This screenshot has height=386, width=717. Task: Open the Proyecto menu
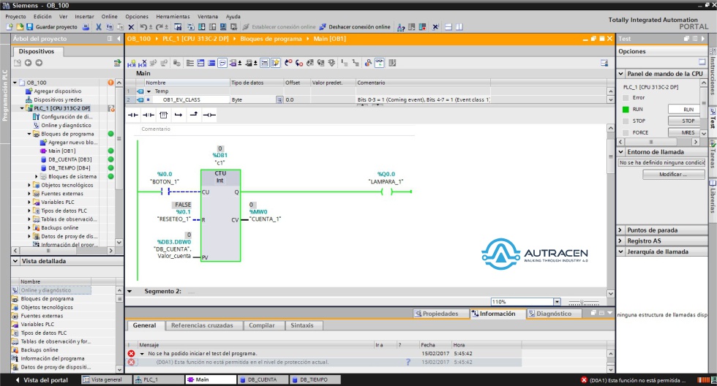pyautogui.click(x=15, y=16)
